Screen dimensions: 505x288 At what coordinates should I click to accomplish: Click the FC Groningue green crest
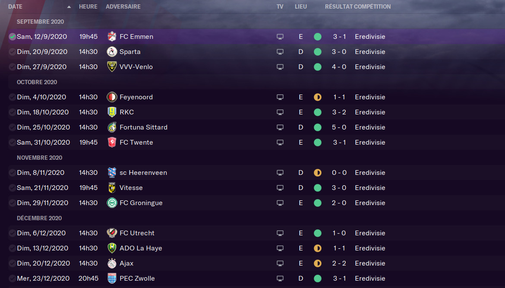[112, 203]
